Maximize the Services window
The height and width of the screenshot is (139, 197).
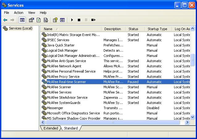click(185, 5)
